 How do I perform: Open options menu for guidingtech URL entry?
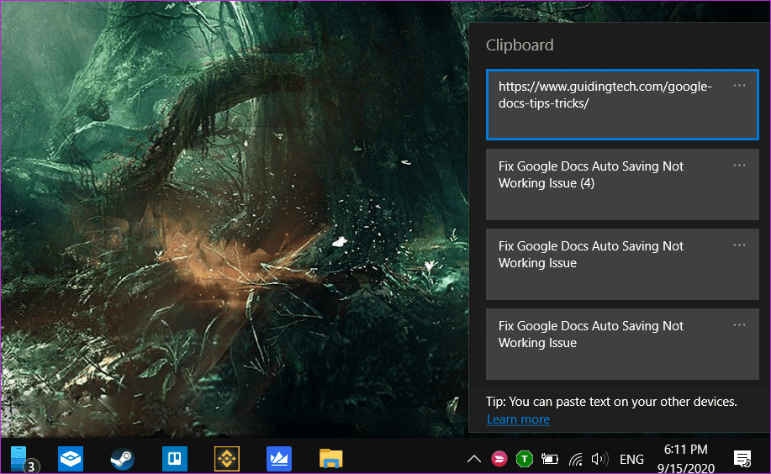pos(739,86)
